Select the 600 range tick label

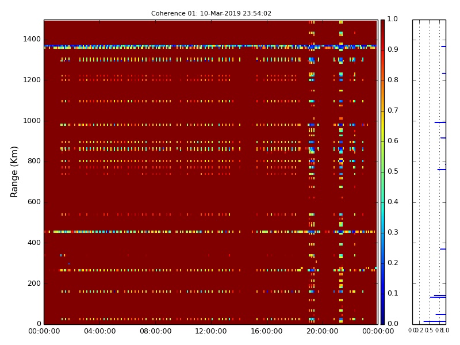point(34,202)
